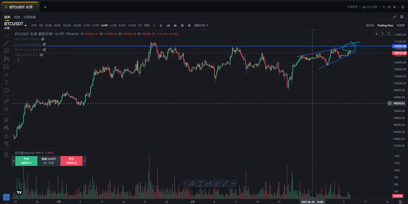Screen dimensions: 408x204
Task: Select the crosshair cursor tool
Action: point(6,35)
